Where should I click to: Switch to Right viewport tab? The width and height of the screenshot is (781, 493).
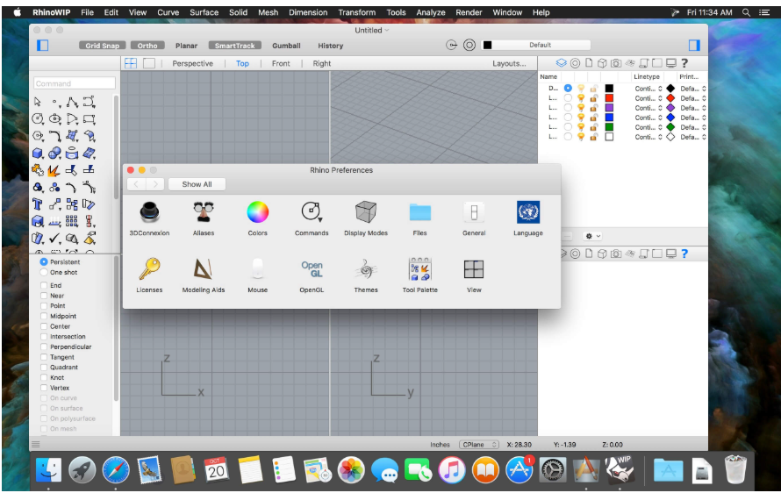tap(322, 64)
